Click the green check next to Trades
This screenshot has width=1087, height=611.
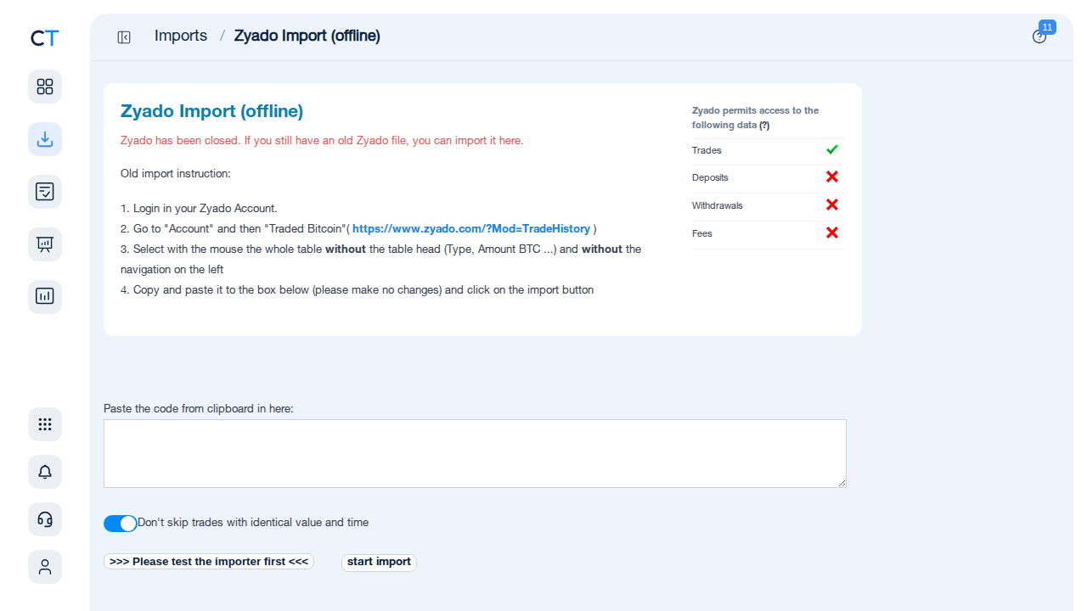click(832, 149)
